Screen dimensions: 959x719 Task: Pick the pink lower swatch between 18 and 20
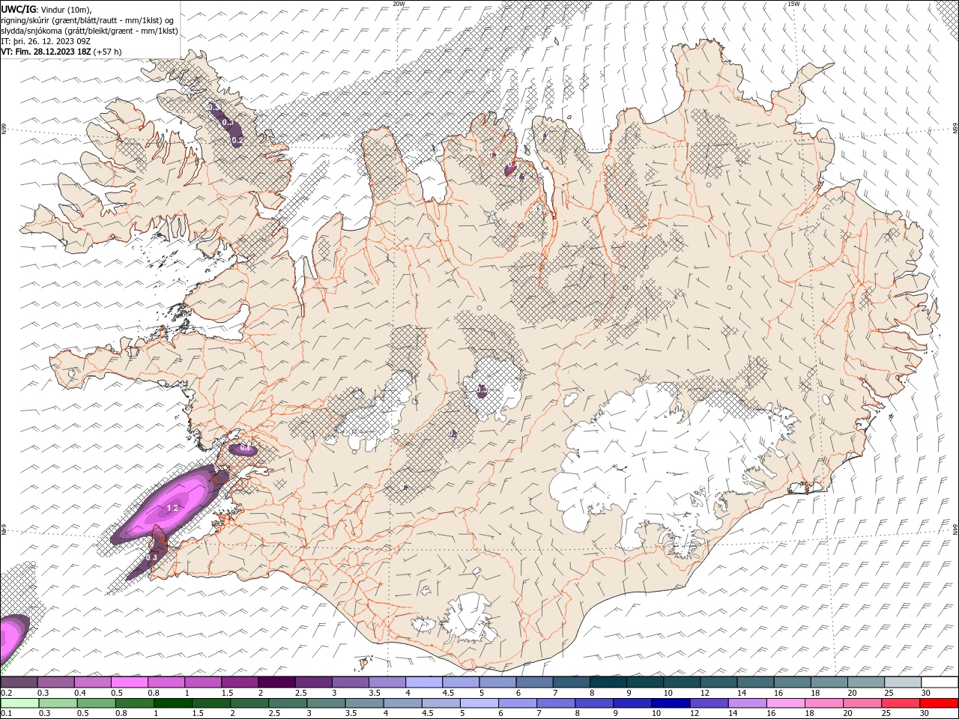[x=824, y=703]
